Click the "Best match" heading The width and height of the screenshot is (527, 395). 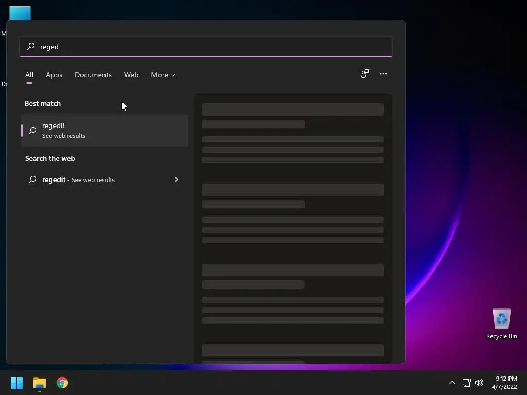coord(43,103)
